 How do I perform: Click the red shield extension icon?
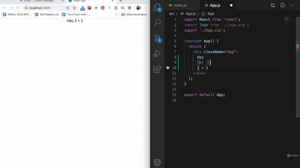pos(129,8)
